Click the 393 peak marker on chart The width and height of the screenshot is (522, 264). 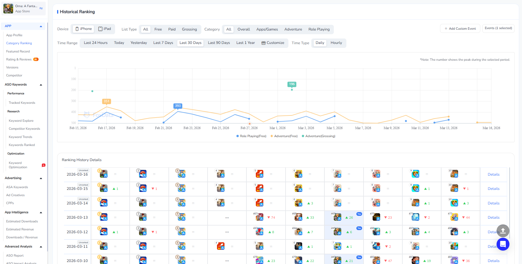point(178,106)
